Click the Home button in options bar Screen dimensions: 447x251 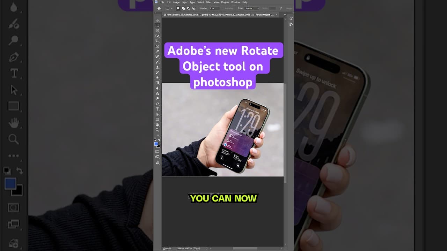[159, 8]
